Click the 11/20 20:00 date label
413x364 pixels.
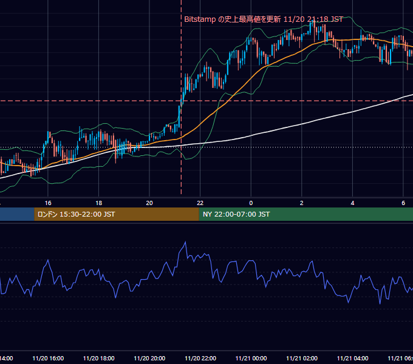pos(149,358)
